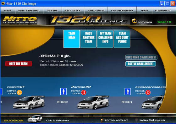The width and height of the screenshot is (176, 124).
Task: Select the Team Main tab
Action: (x=72, y=39)
